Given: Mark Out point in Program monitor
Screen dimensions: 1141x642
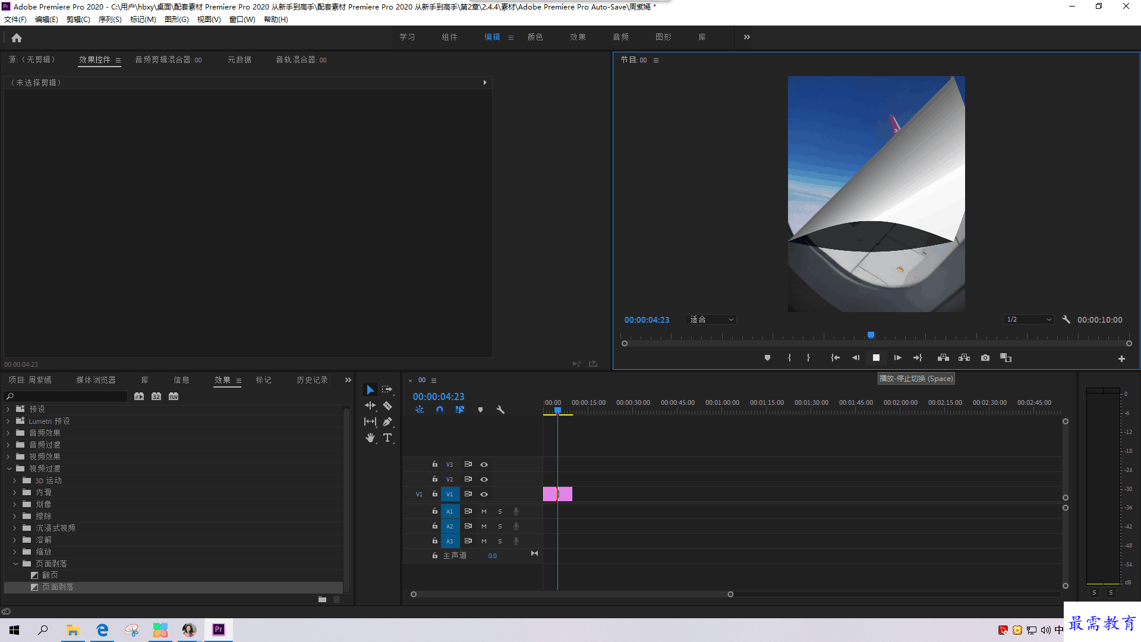Looking at the screenshot, I should [x=808, y=358].
